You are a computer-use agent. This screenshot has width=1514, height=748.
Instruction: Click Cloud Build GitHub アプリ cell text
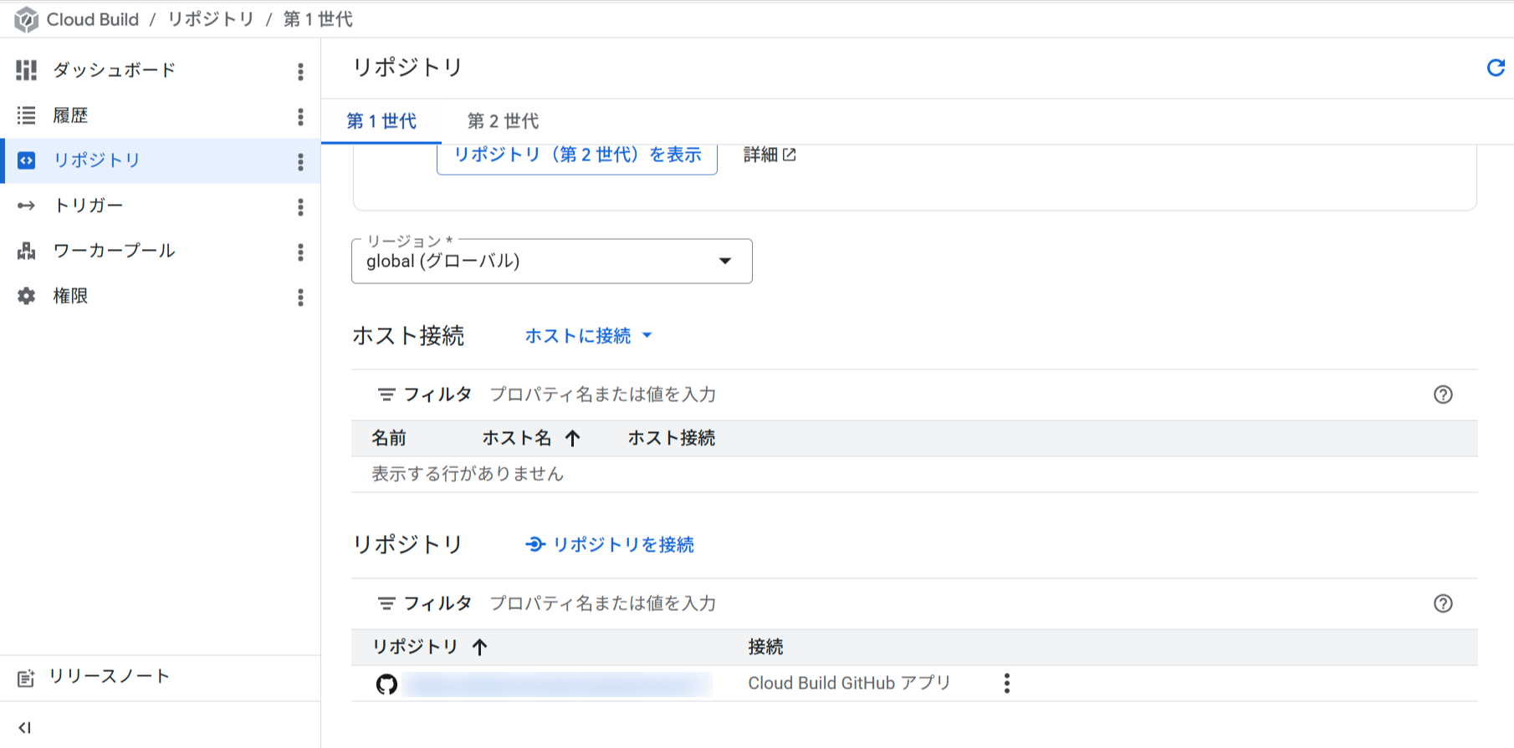849,684
